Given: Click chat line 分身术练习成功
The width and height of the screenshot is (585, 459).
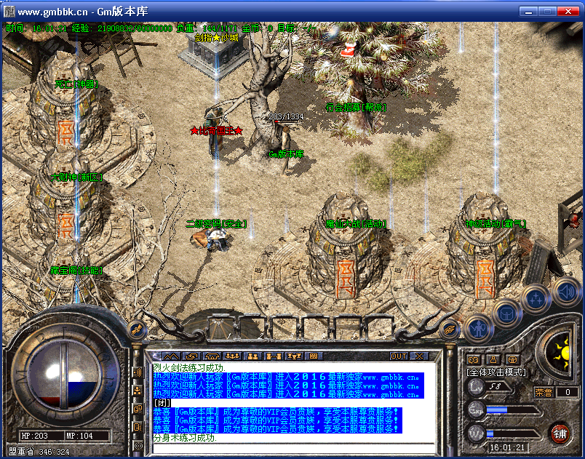Looking at the screenshot, I should click(x=185, y=438).
